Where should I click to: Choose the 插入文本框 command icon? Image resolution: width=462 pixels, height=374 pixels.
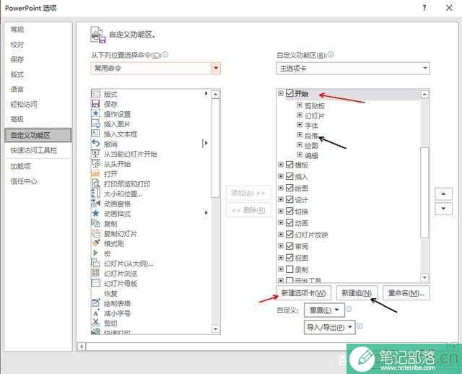coord(95,134)
